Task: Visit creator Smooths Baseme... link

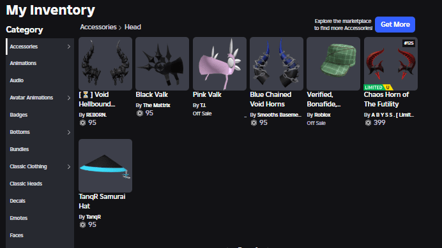Action: [279, 115]
